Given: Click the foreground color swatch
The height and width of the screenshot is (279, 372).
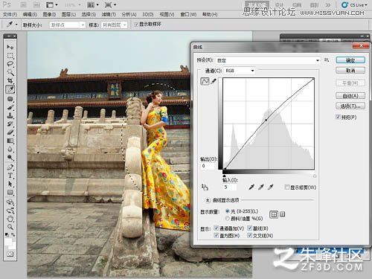Looking at the screenshot, I should pos(8,242).
